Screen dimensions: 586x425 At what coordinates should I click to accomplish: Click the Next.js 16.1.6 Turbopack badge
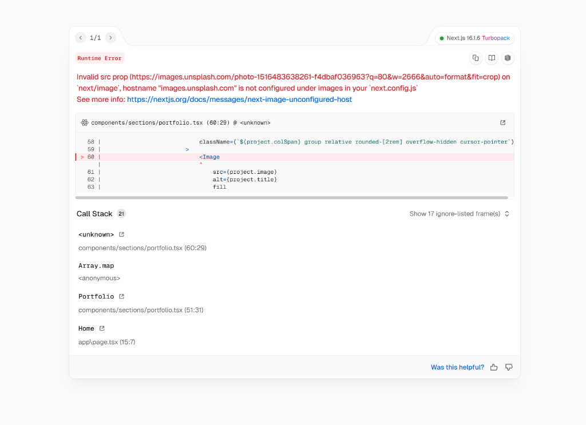(x=474, y=38)
